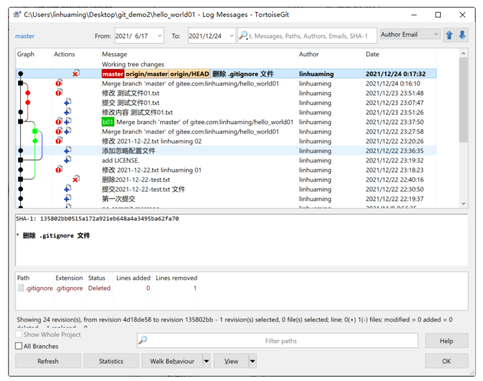Click the magnifier icon in Filter paths
Viewport: 483px width, 381px height.
click(x=142, y=340)
